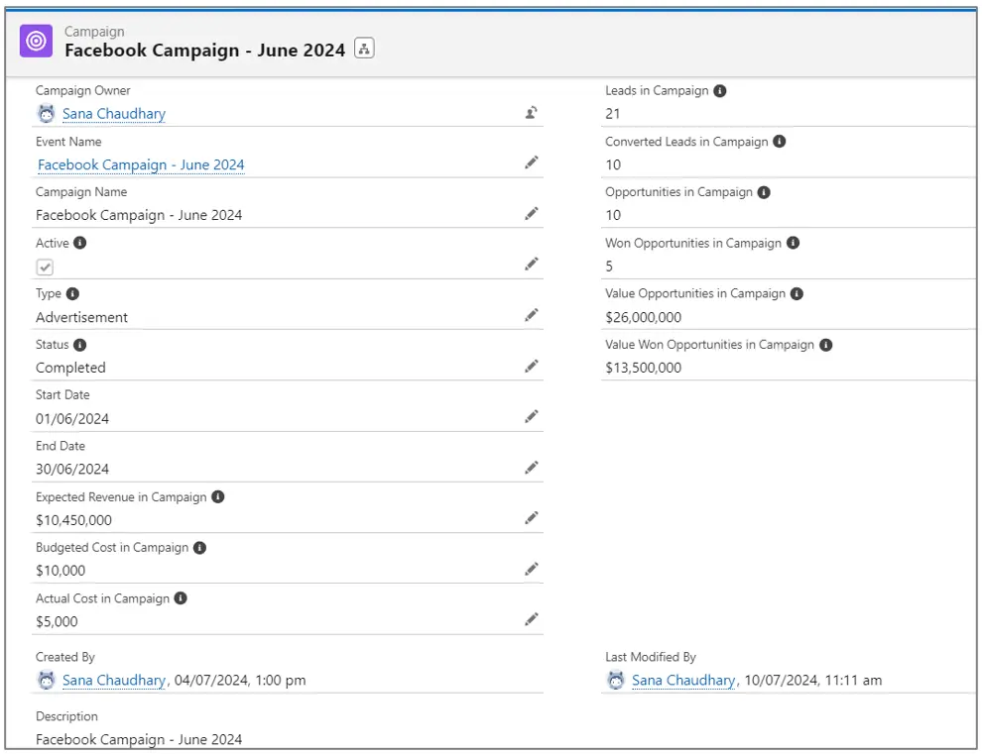
Task: Click the page title Facebook Campaign - June 2024
Action: click(204, 51)
